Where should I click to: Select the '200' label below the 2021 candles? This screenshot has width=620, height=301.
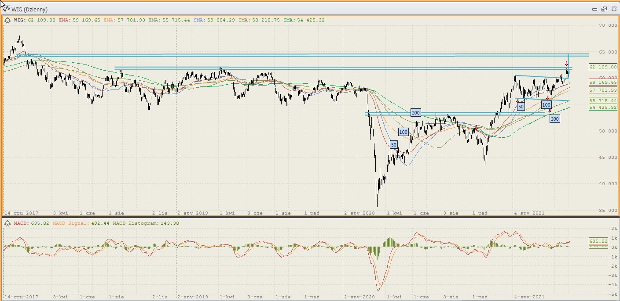(x=555, y=119)
